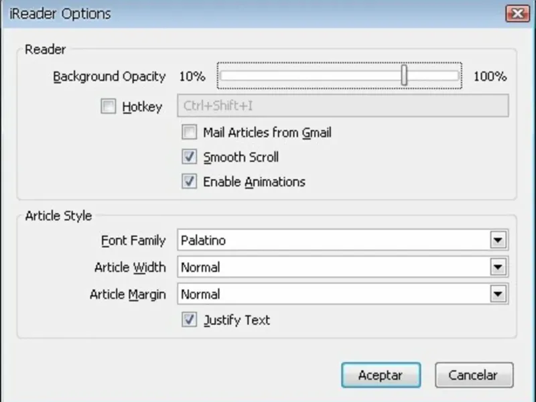This screenshot has width=536, height=402.
Task: Enable the Hotkey checkbox
Action: click(x=109, y=107)
